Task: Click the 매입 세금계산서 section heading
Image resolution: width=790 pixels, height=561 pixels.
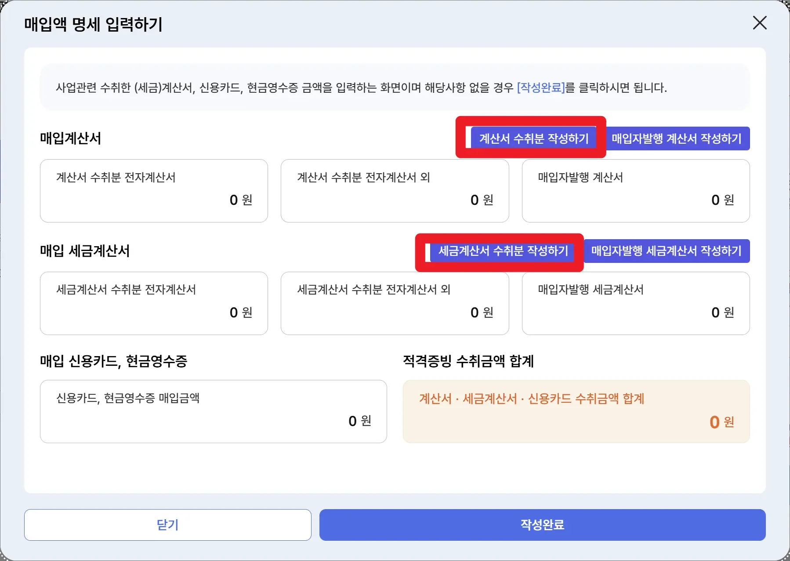Action: pyautogui.click(x=85, y=251)
